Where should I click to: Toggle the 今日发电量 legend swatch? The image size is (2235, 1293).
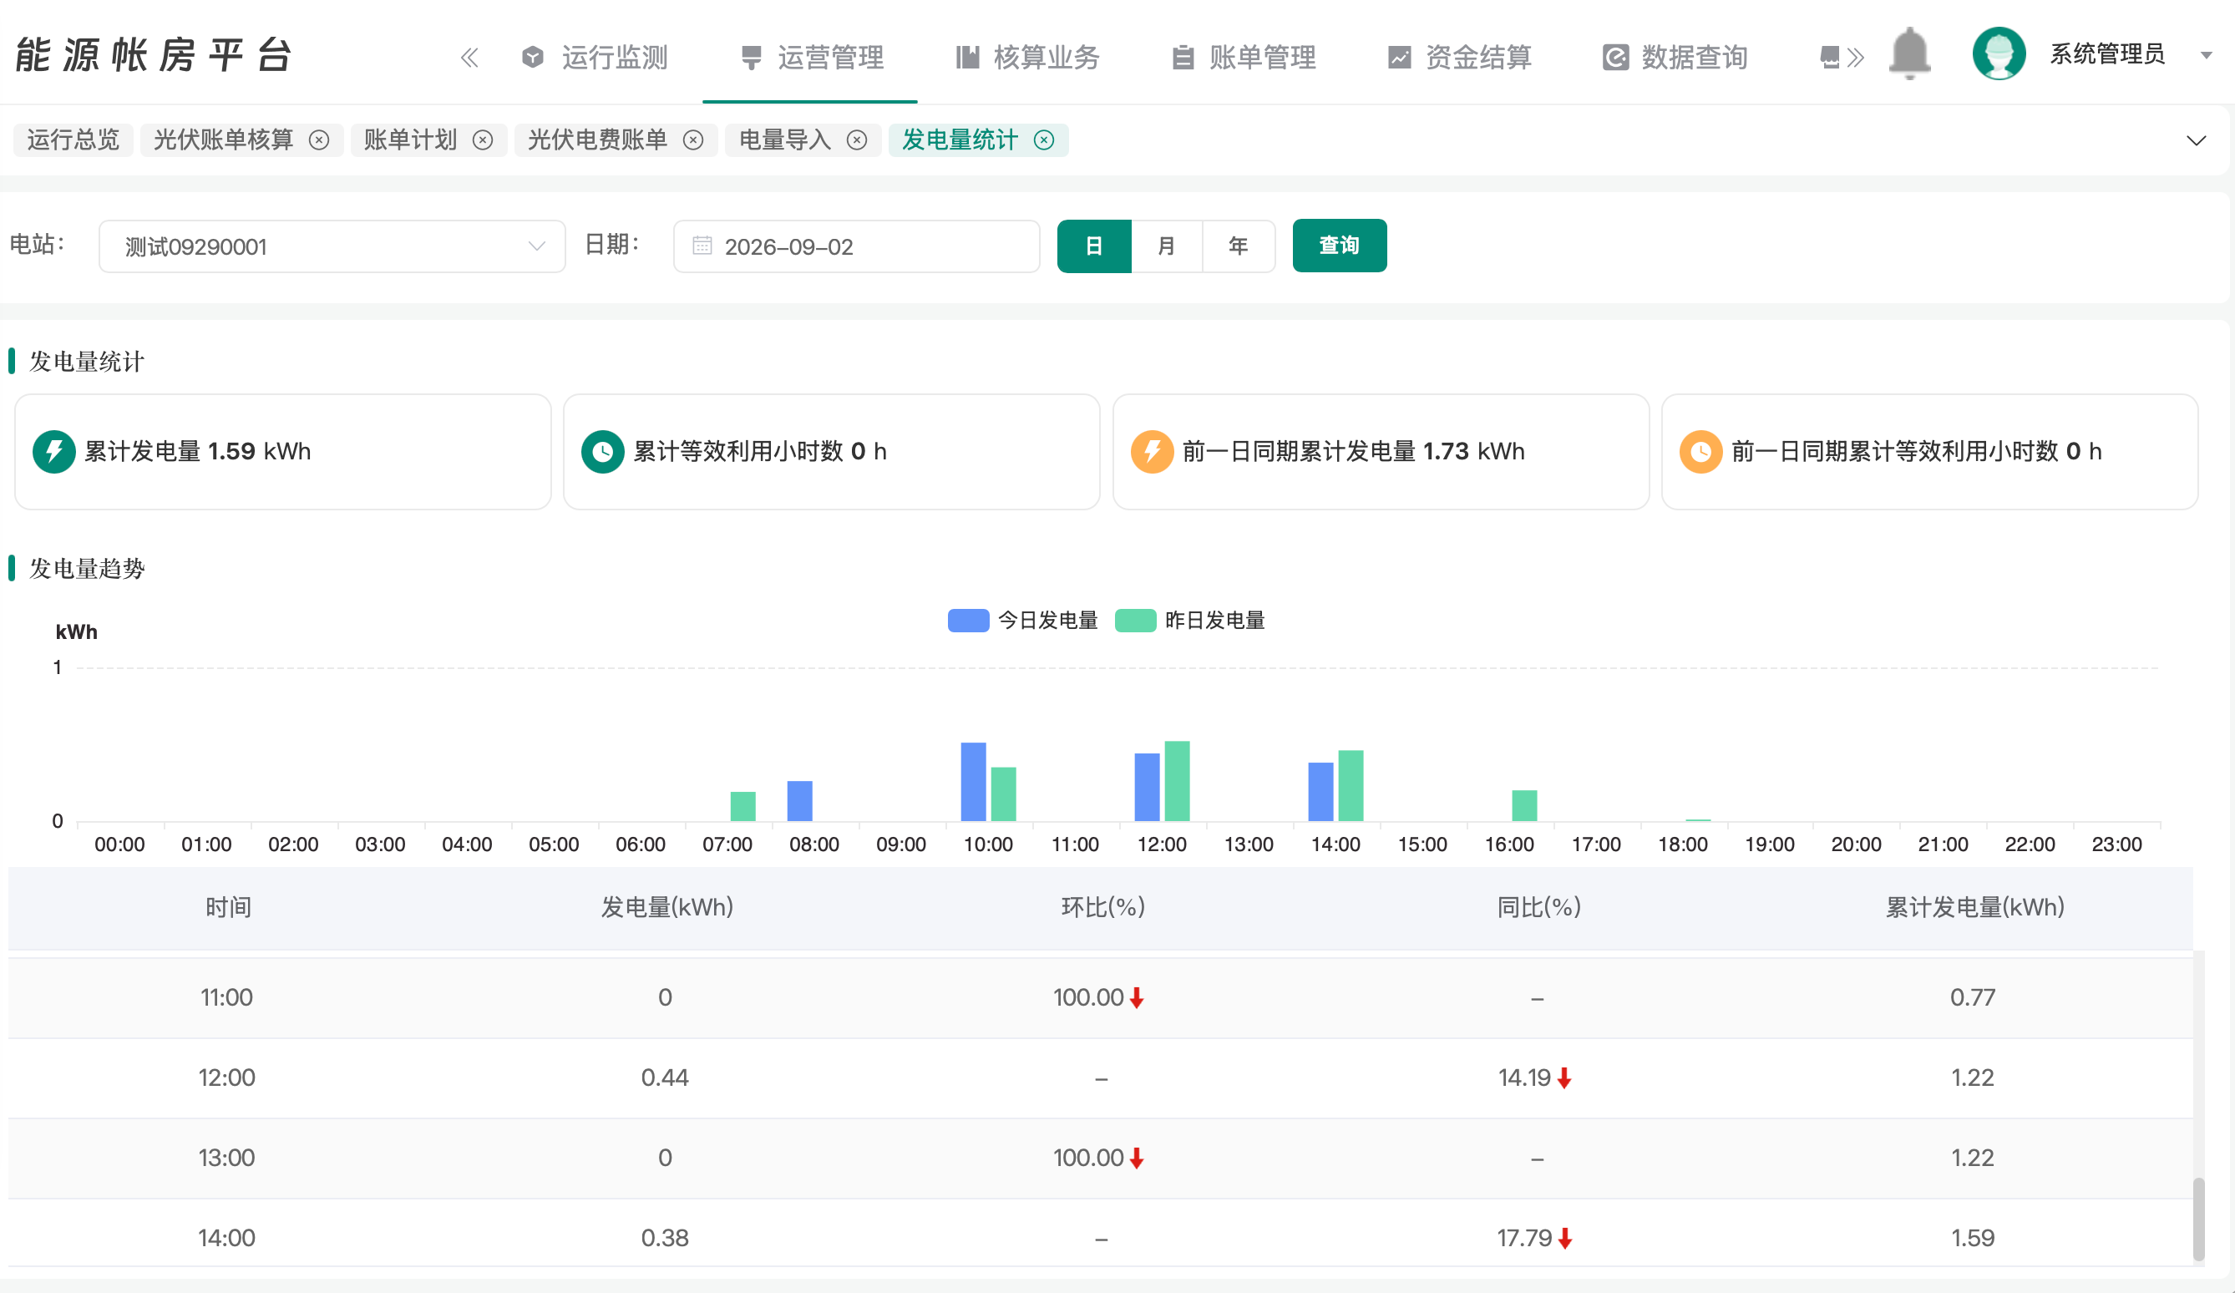(969, 621)
